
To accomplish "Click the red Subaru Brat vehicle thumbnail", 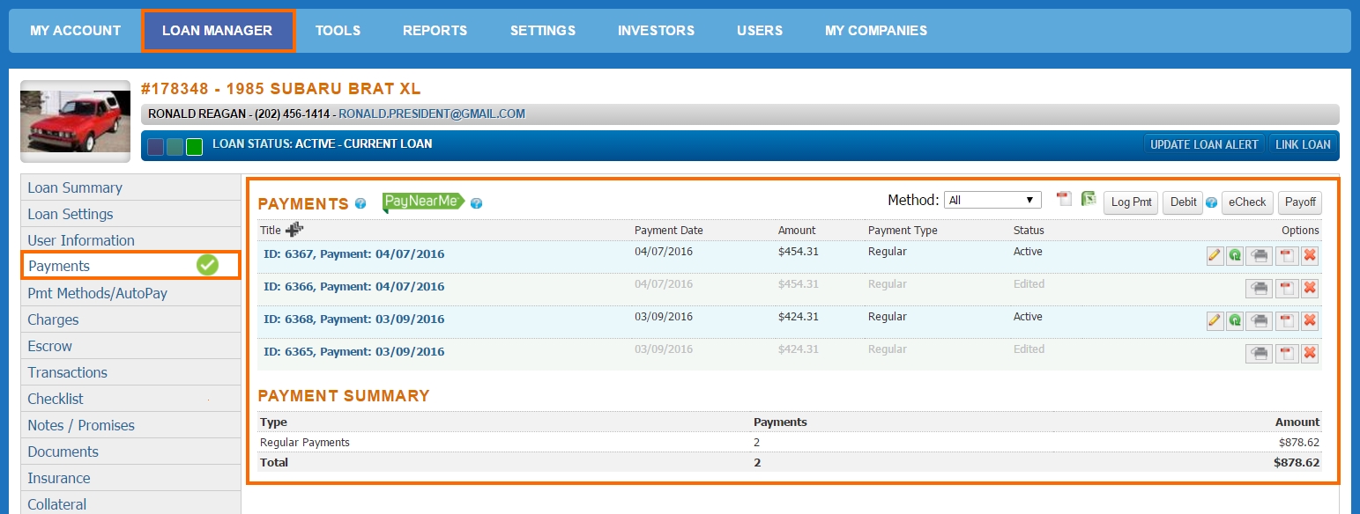I will pyautogui.click(x=76, y=121).
